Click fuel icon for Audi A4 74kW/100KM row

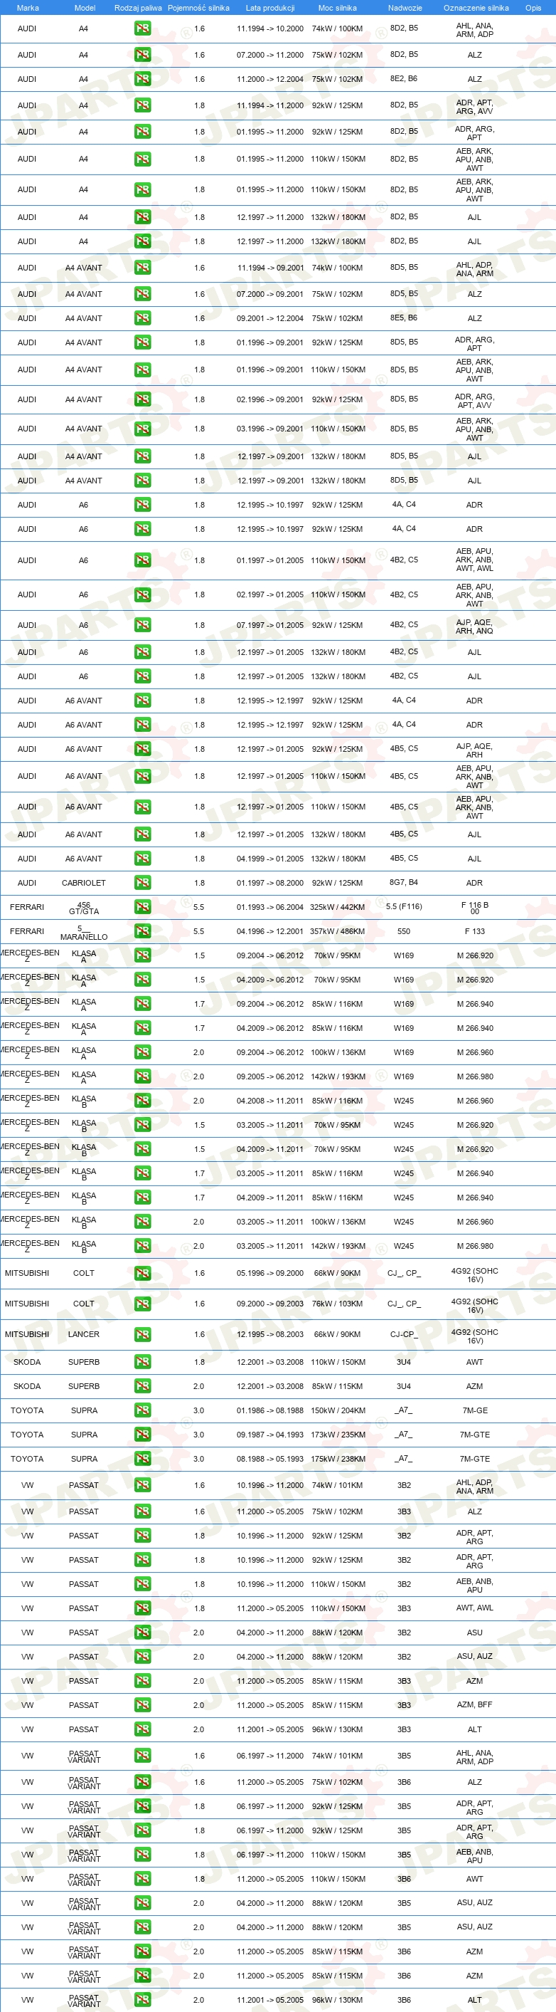coord(143,29)
